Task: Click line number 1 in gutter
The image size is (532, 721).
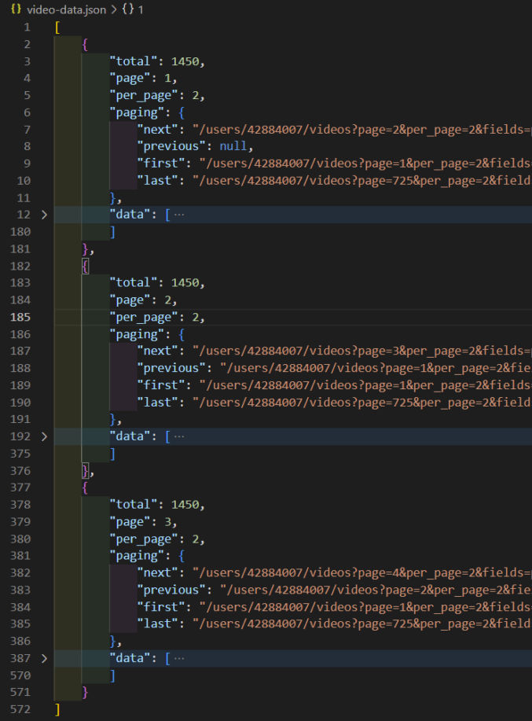Action: pyautogui.click(x=27, y=28)
